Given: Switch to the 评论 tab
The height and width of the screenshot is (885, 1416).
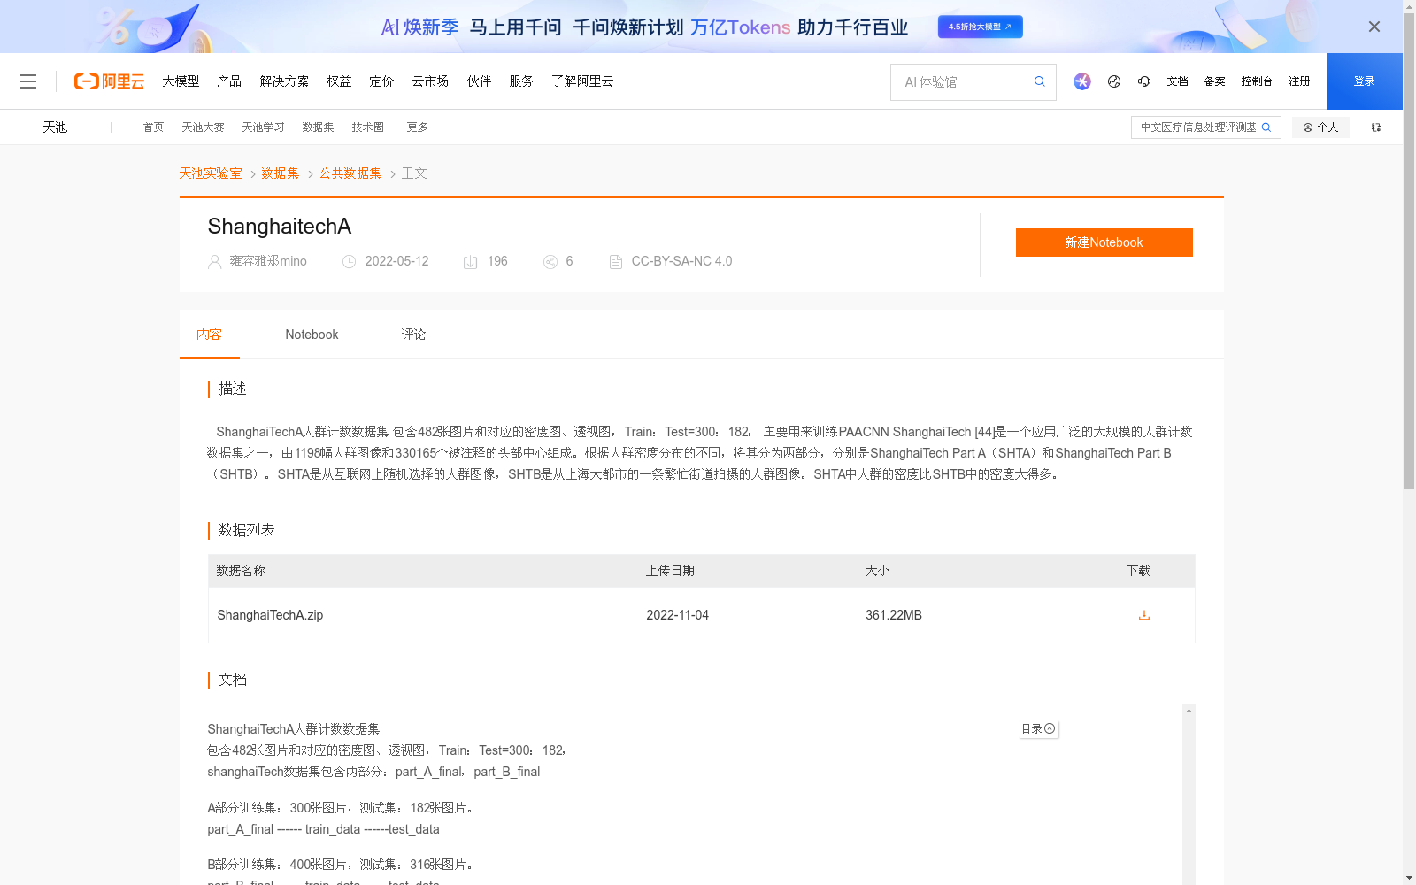Looking at the screenshot, I should pos(413,335).
